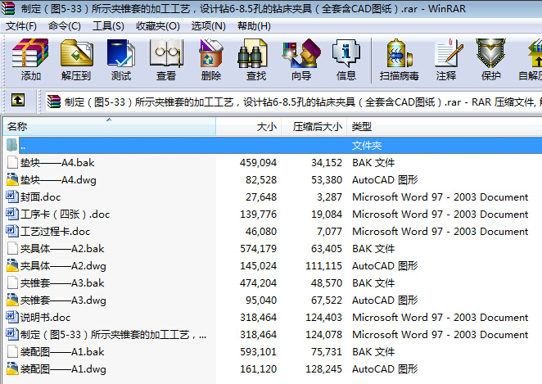
Task: Click the 装配图——A1.dwg AutoCAD icon
Action: tap(12, 368)
